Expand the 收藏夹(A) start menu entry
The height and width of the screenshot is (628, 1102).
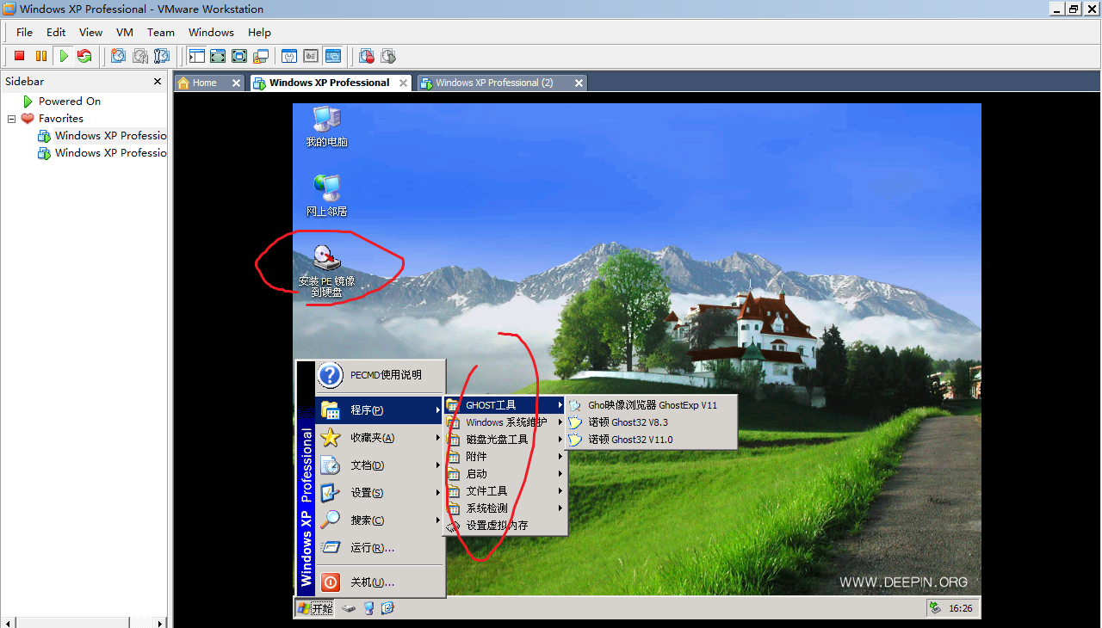pos(380,438)
